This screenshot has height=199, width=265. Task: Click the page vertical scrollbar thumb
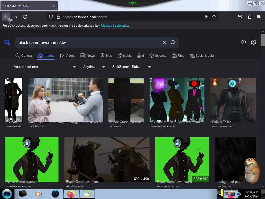click(x=263, y=40)
